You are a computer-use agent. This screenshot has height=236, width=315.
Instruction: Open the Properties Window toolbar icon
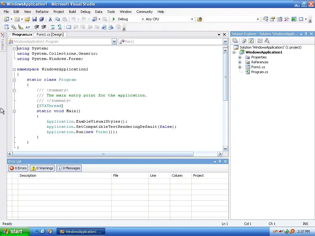pyautogui.click(x=273, y=19)
